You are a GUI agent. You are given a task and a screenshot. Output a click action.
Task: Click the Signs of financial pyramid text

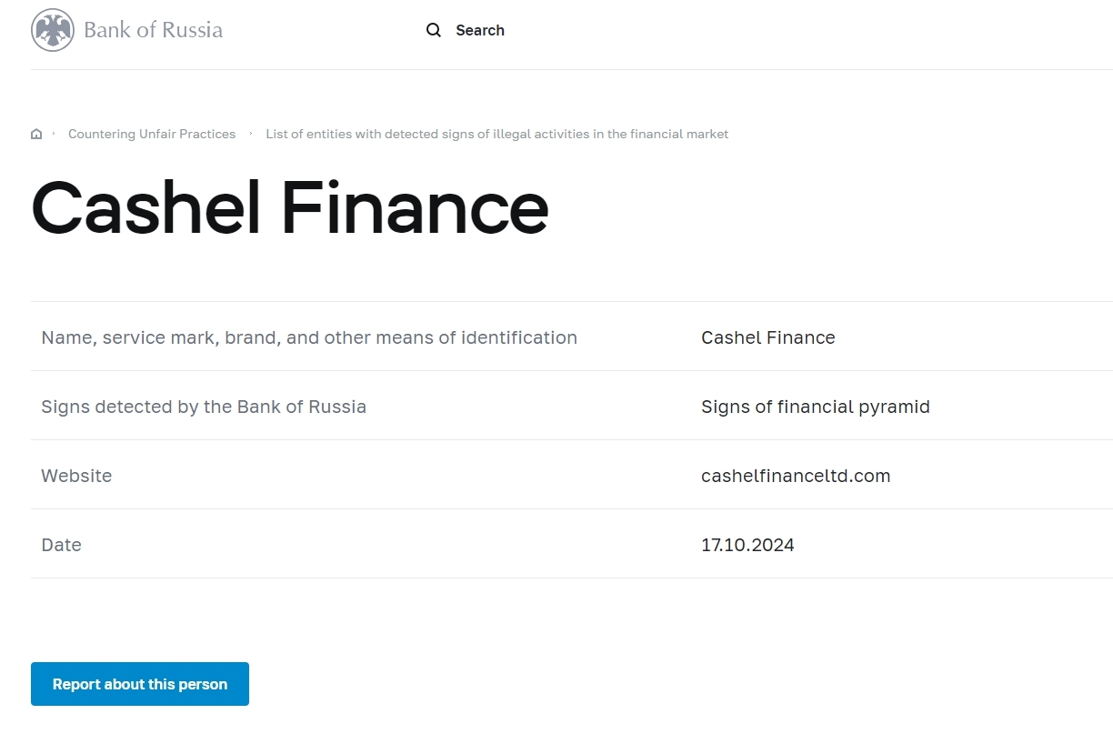click(815, 407)
